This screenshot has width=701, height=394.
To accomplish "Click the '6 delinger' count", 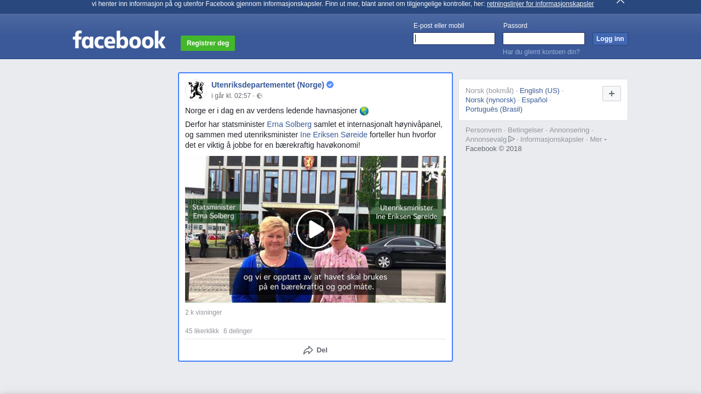I will (238, 331).
